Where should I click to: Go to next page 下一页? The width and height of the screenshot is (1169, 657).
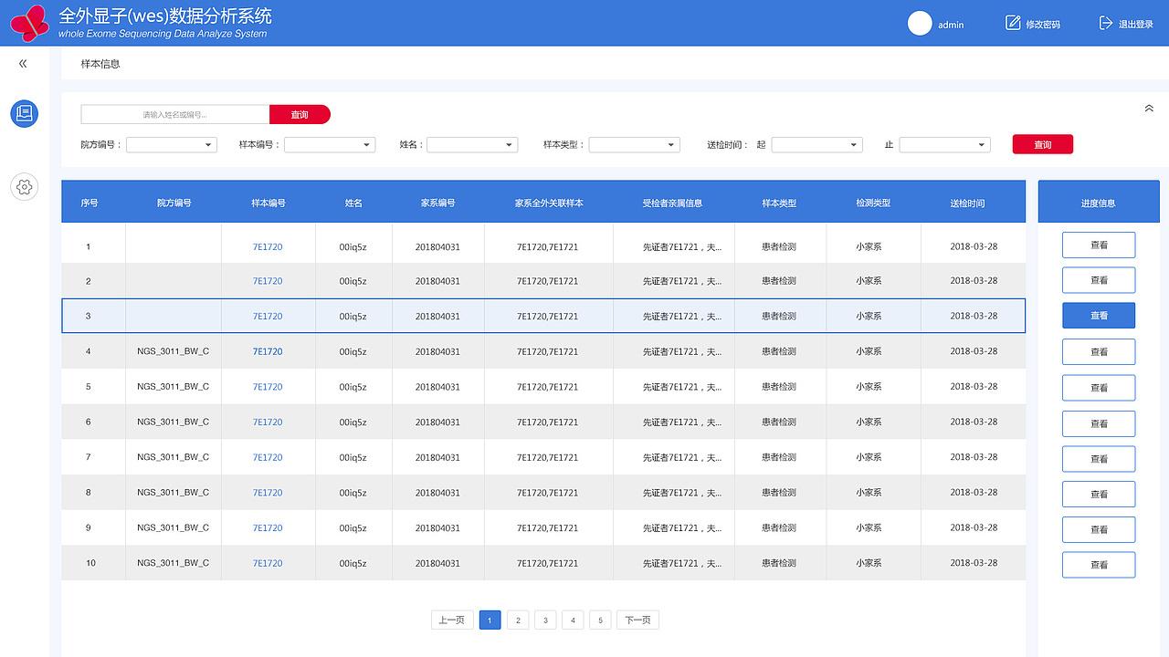637,620
